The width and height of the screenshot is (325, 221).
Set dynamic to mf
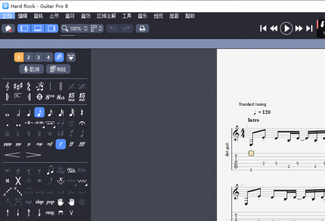[x=50, y=144]
